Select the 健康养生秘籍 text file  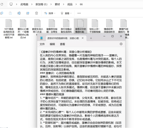(52, 26)
